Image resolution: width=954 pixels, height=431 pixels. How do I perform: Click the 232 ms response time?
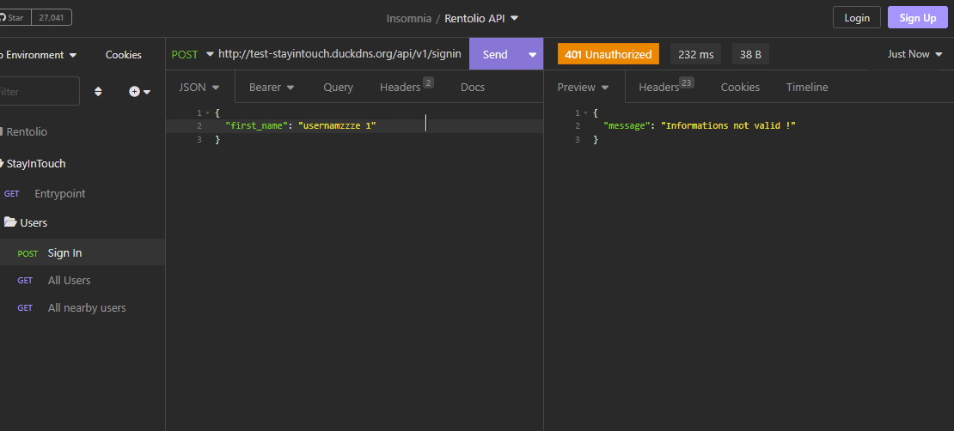pos(695,54)
